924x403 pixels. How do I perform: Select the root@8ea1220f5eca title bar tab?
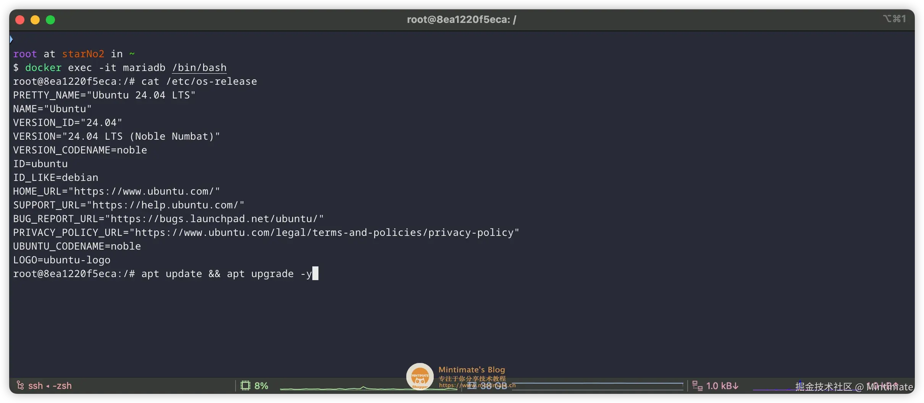pos(460,19)
